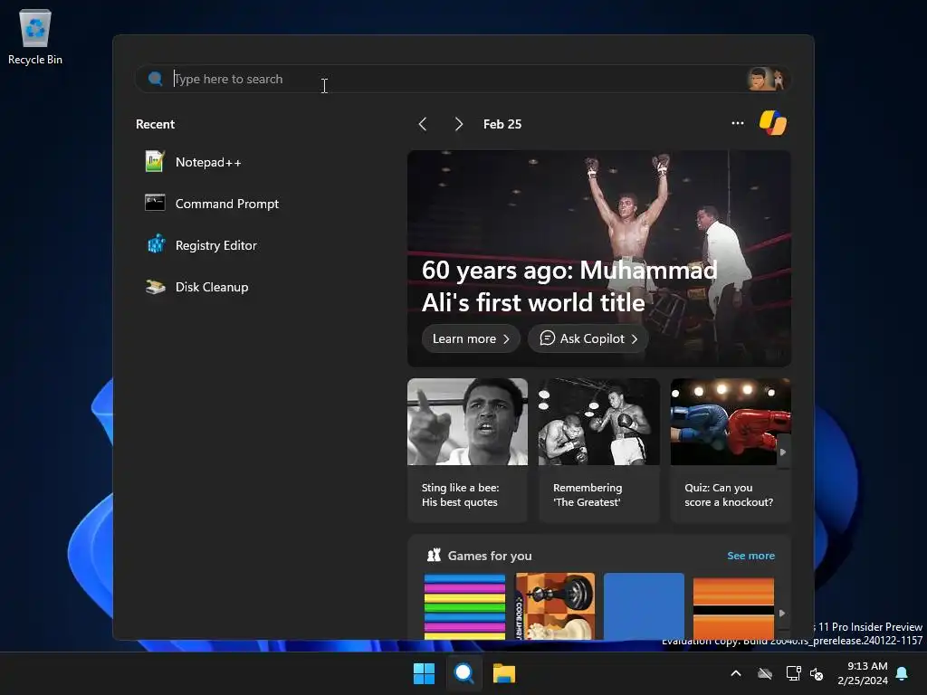Image resolution: width=927 pixels, height=695 pixels.
Task: Show more games with the arrow beside game tiles
Action: click(782, 613)
